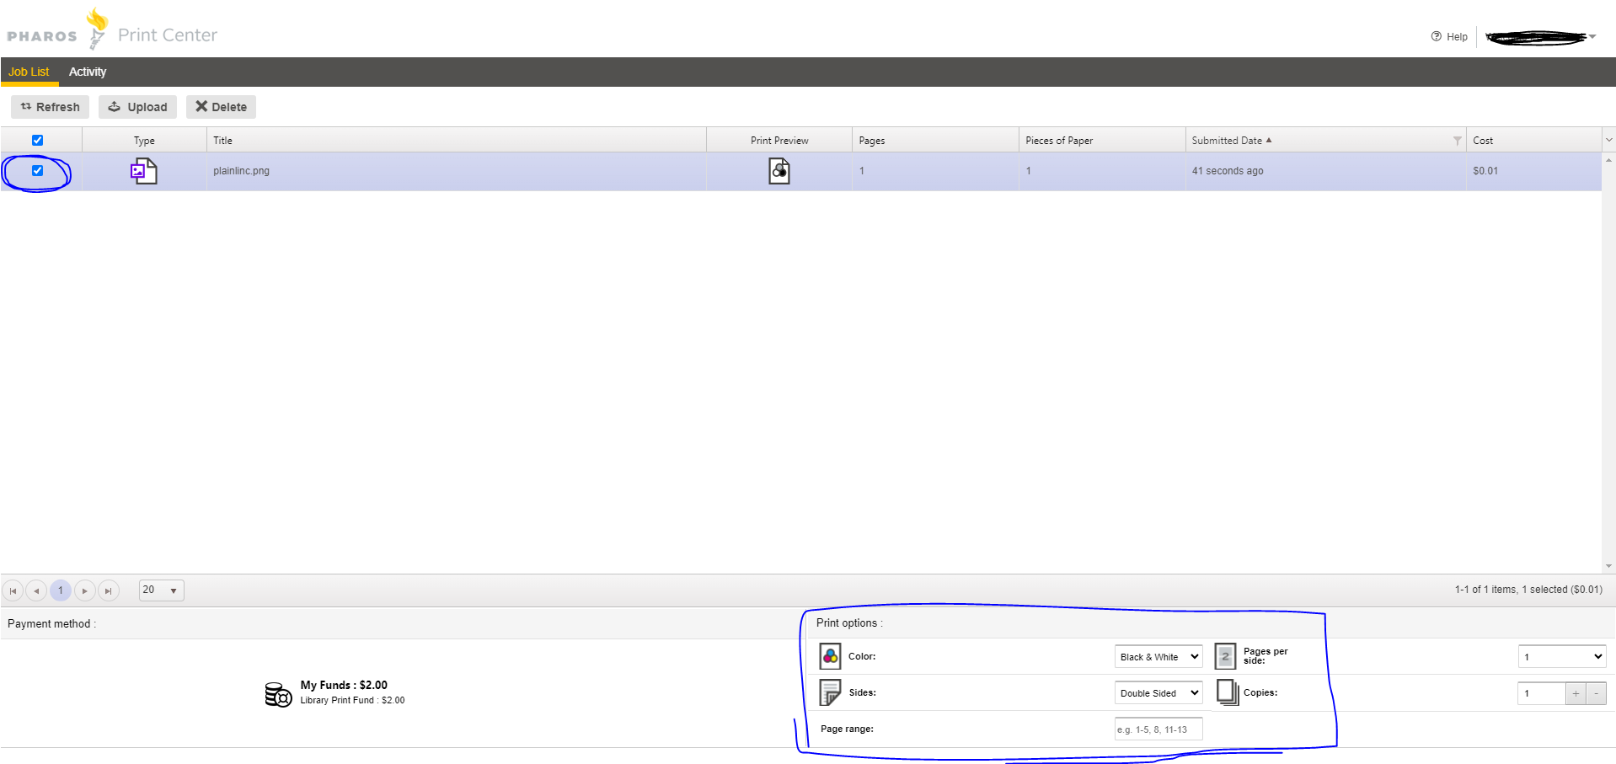Screen dimensions: 1616x764
Task: Switch to the Activity tab
Action: coord(88,72)
